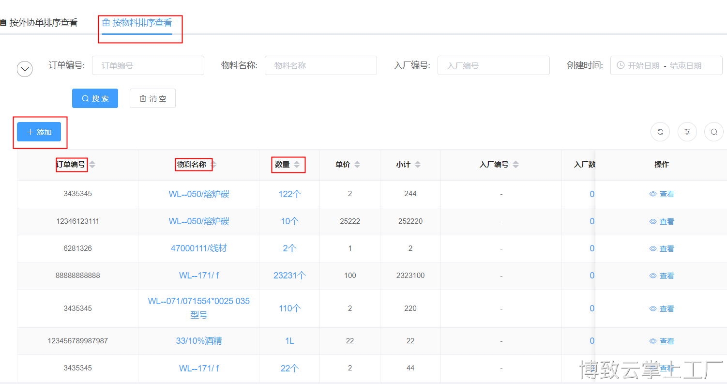Sort by 单价 column sort arrows
Image resolution: width=727 pixels, height=384 pixels.
357,165
